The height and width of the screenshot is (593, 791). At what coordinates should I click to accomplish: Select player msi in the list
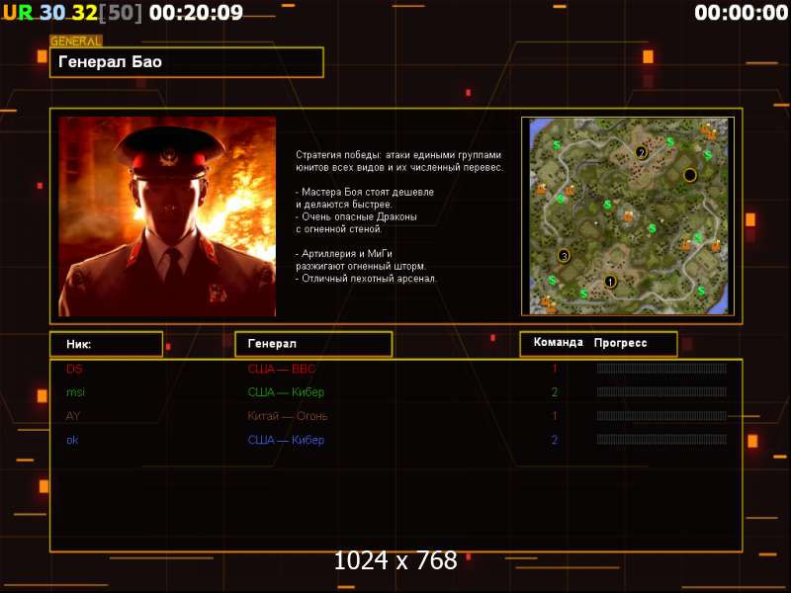pyautogui.click(x=76, y=391)
